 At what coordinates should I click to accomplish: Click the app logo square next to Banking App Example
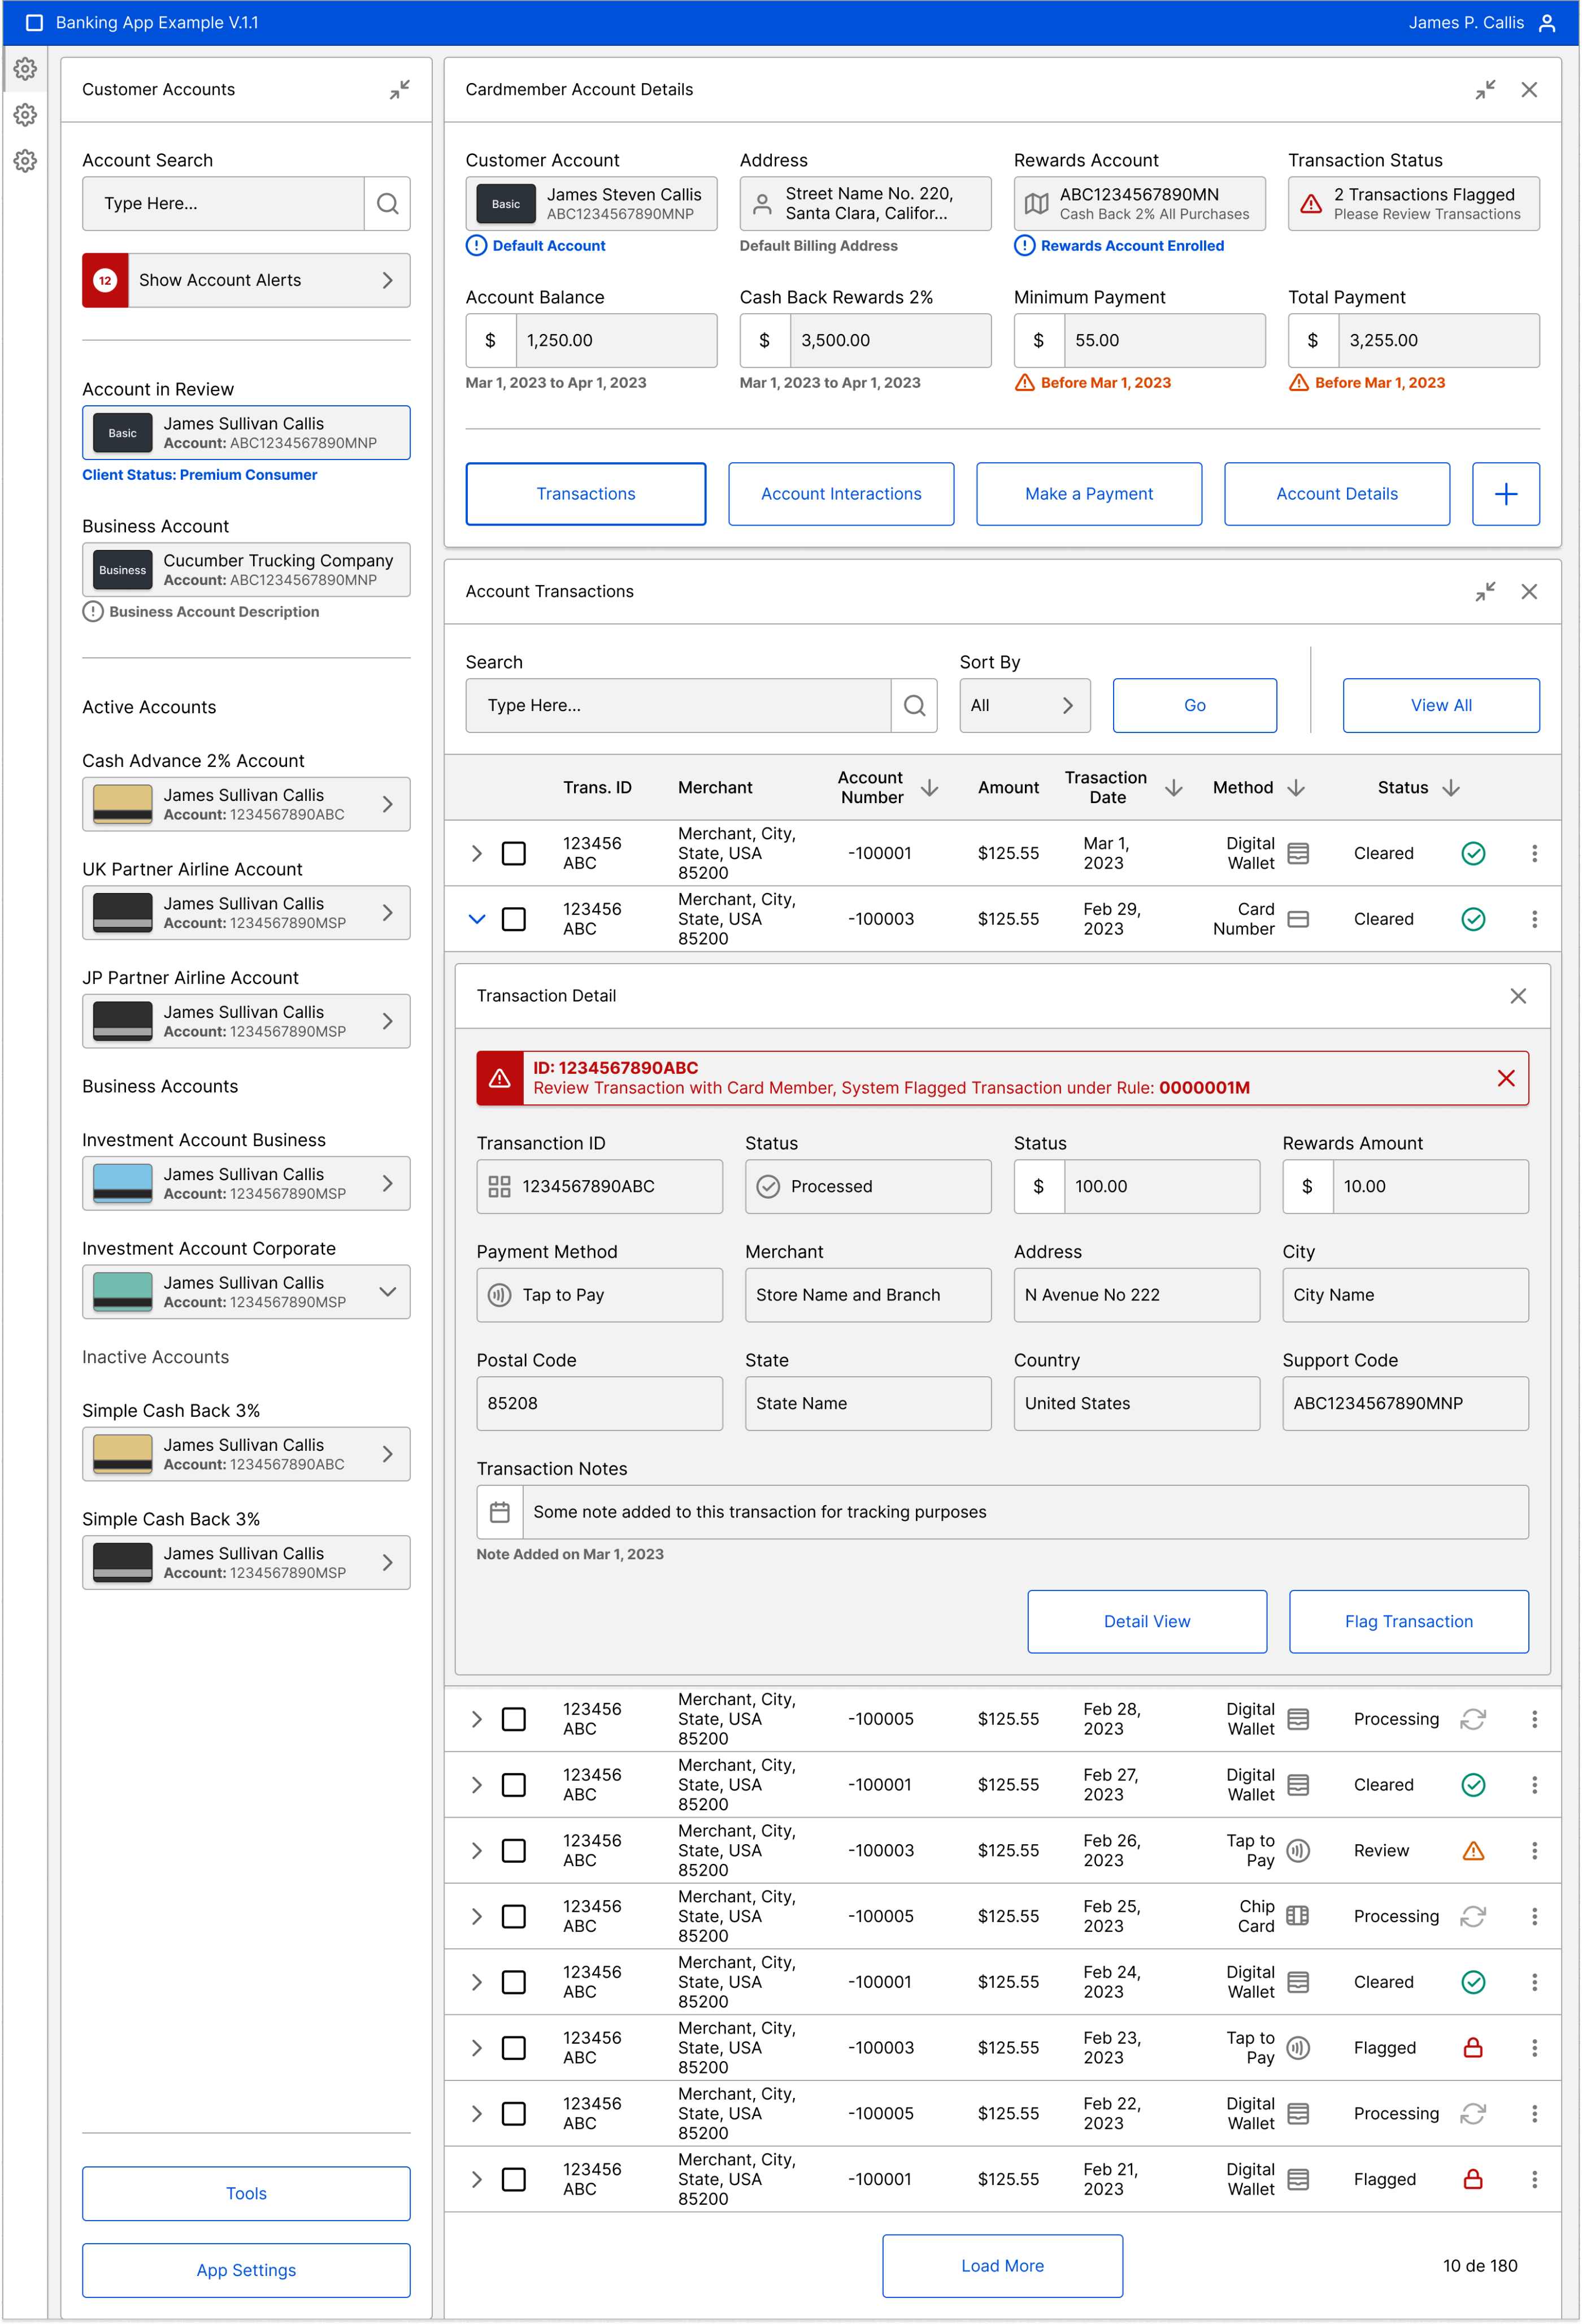pos(34,23)
